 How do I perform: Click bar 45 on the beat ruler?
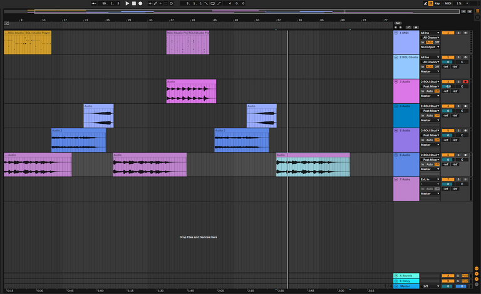point(215,20)
